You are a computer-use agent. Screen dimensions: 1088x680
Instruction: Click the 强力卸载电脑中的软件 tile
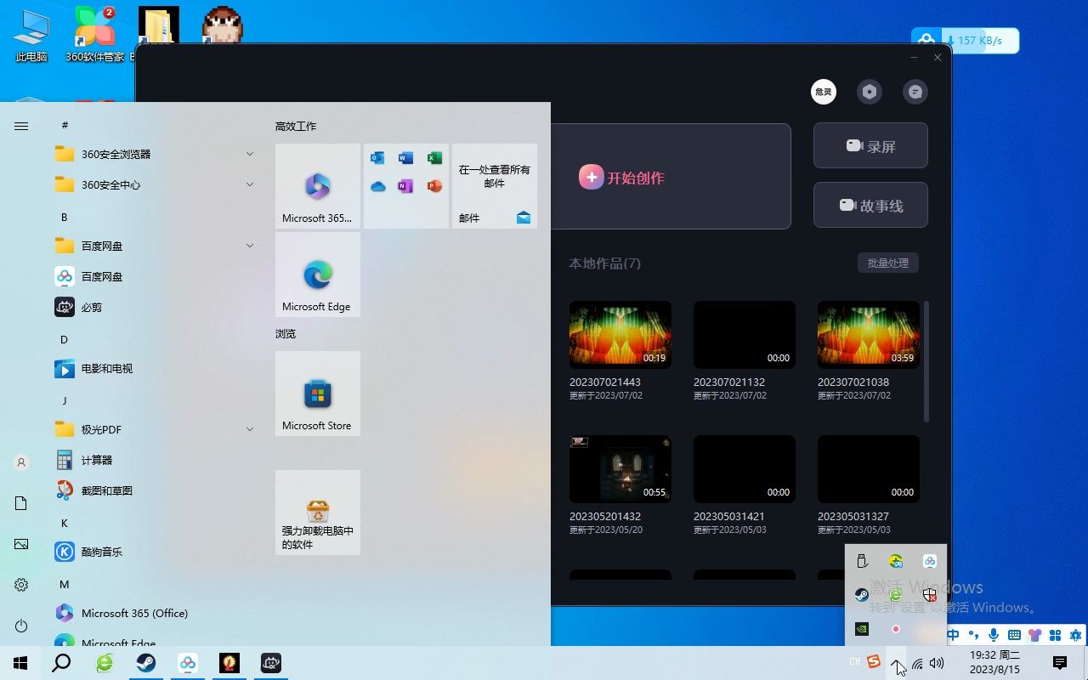pyautogui.click(x=318, y=513)
